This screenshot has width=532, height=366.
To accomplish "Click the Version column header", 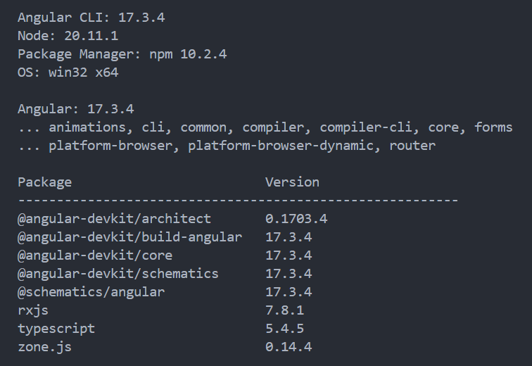I will click(x=292, y=182).
